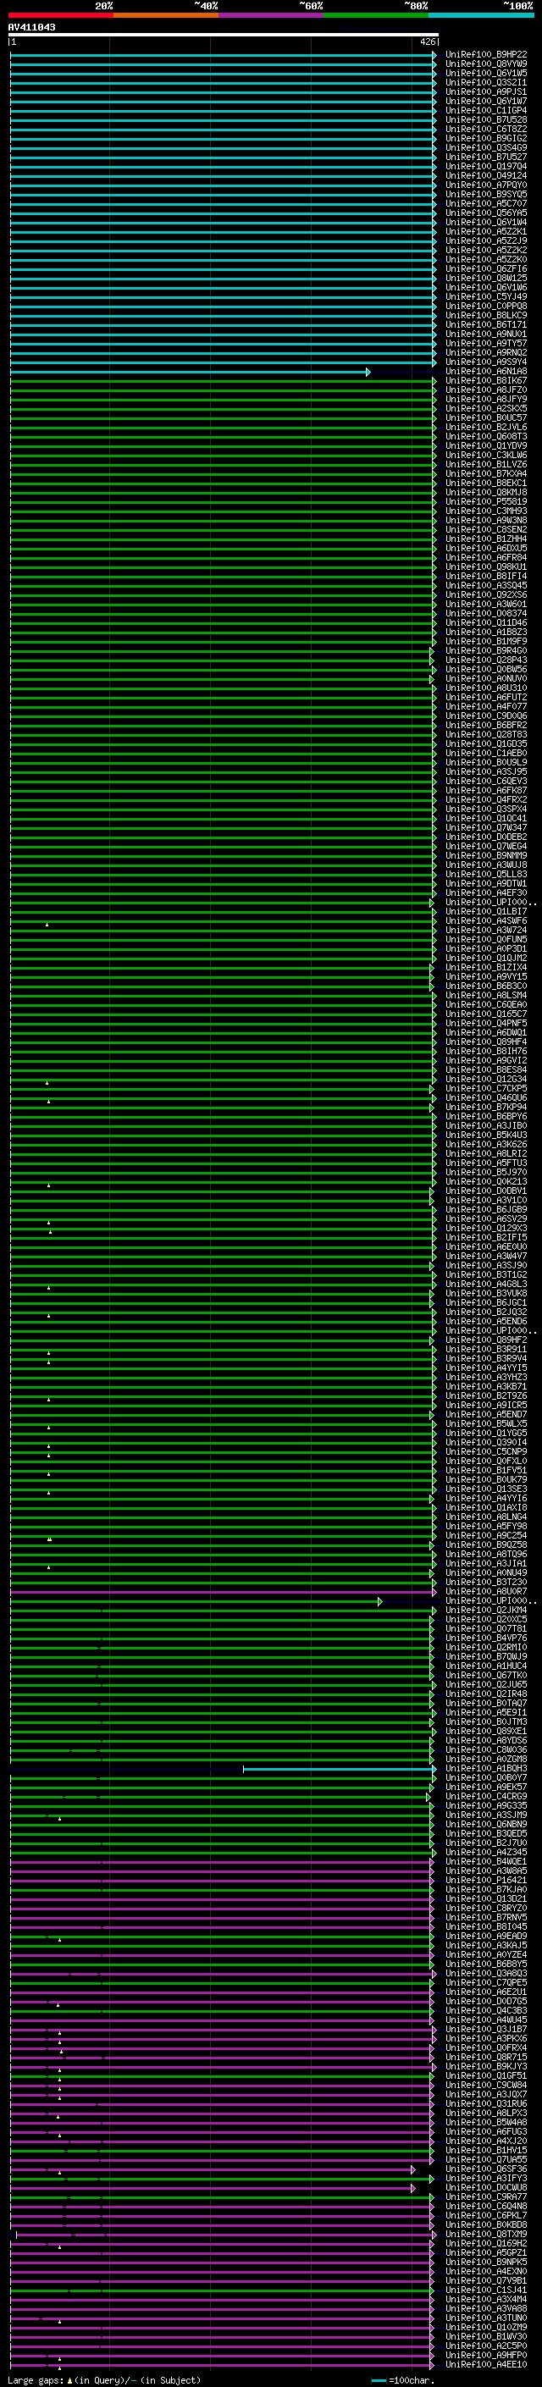Click the UniRef100_Q0FXL0 label
542x2387 pixels.
pos(486,1461)
